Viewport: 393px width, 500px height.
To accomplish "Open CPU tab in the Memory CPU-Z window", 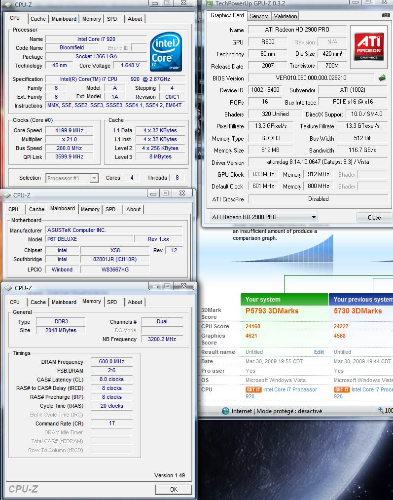I will (x=15, y=302).
